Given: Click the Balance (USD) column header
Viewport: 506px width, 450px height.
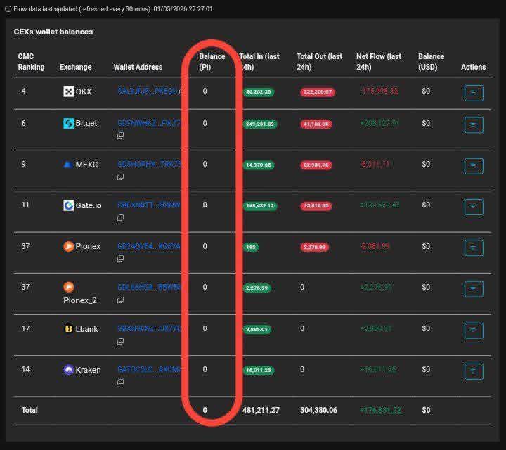Looking at the screenshot, I should [431, 62].
